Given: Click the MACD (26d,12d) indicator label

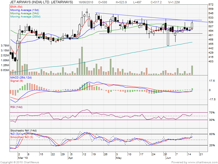Looking at the screenshot, I should coord(22,78).
